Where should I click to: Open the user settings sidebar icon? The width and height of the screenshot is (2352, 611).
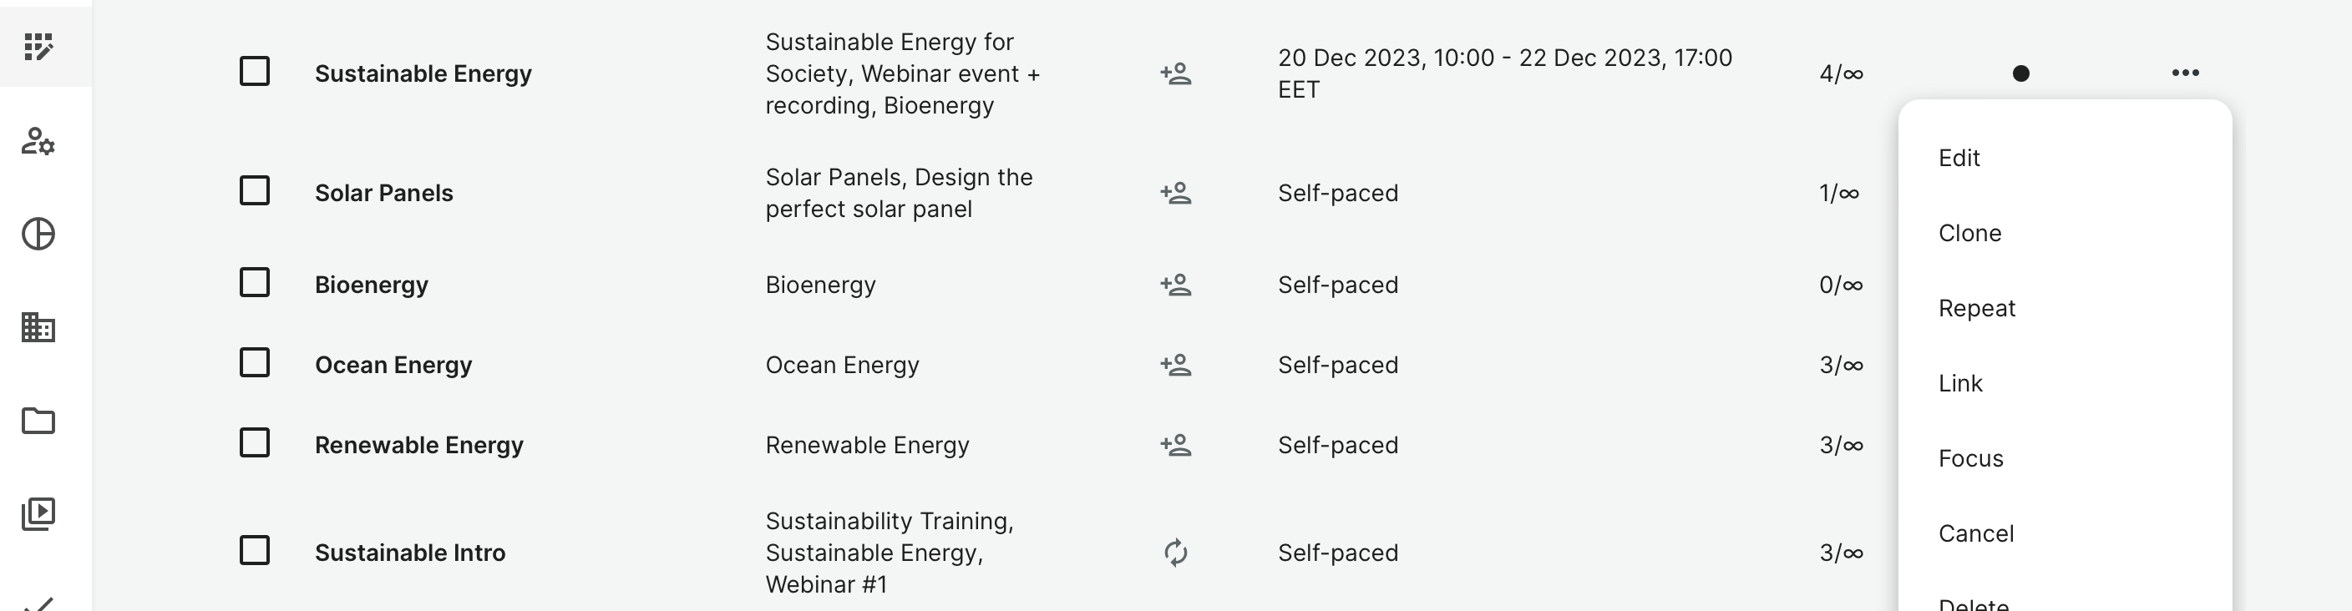38,141
